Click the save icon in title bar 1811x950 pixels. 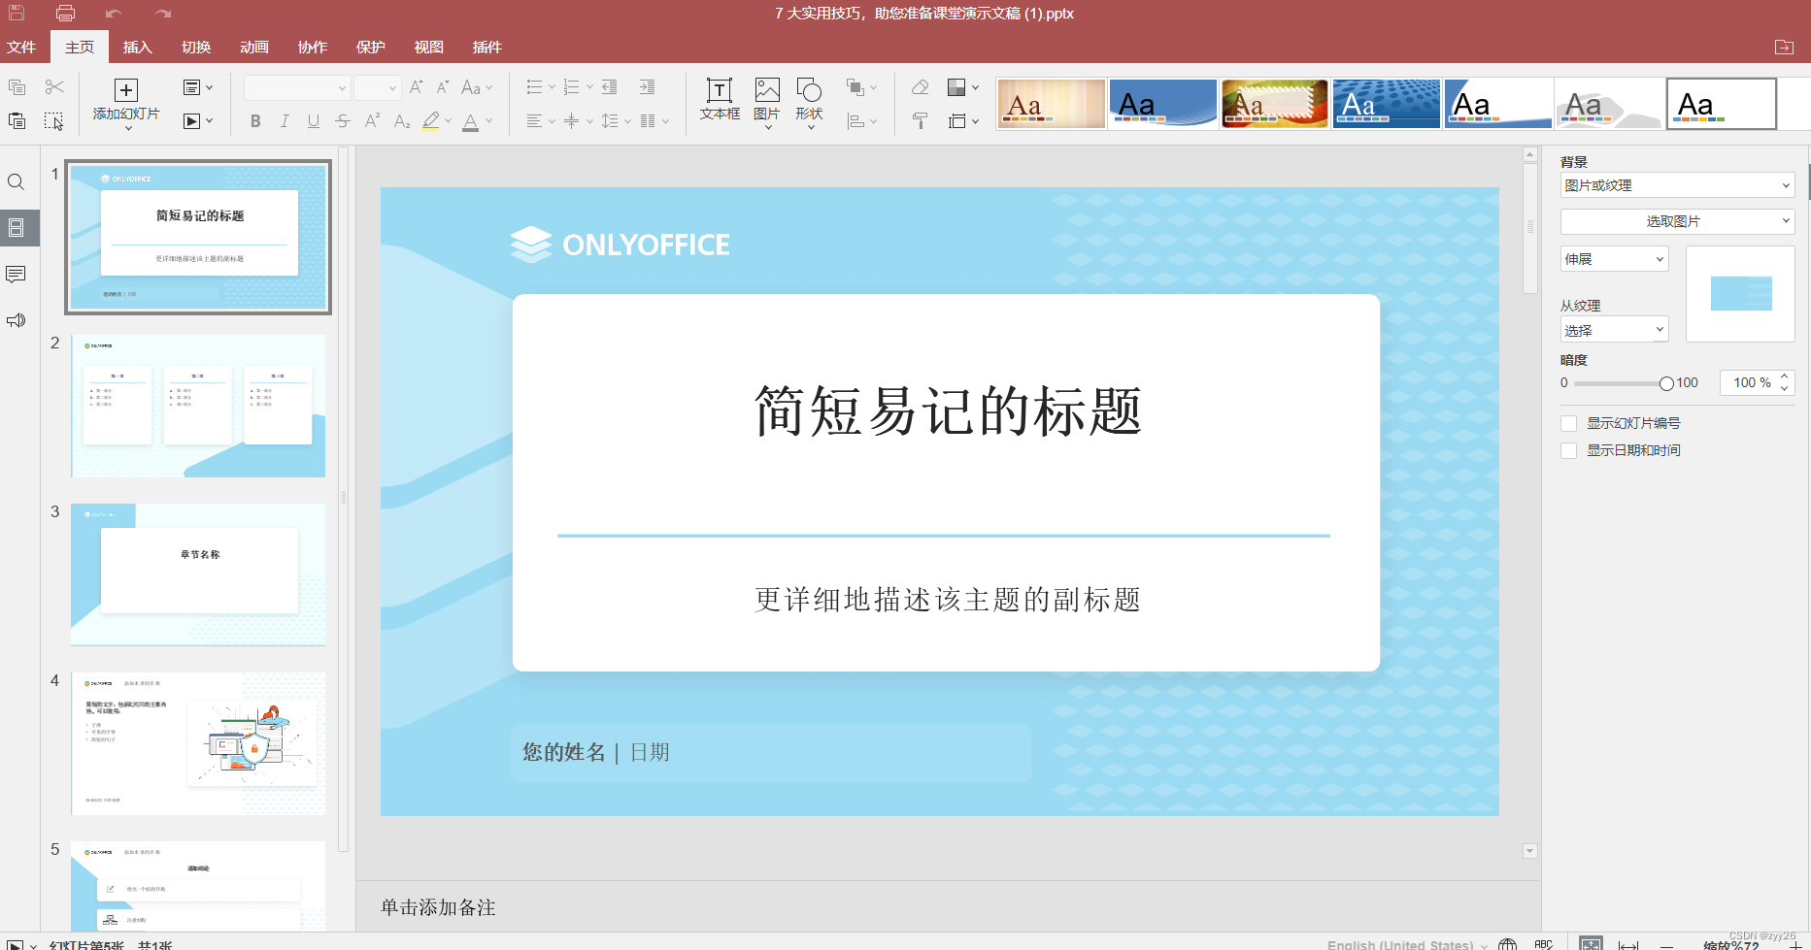click(17, 14)
